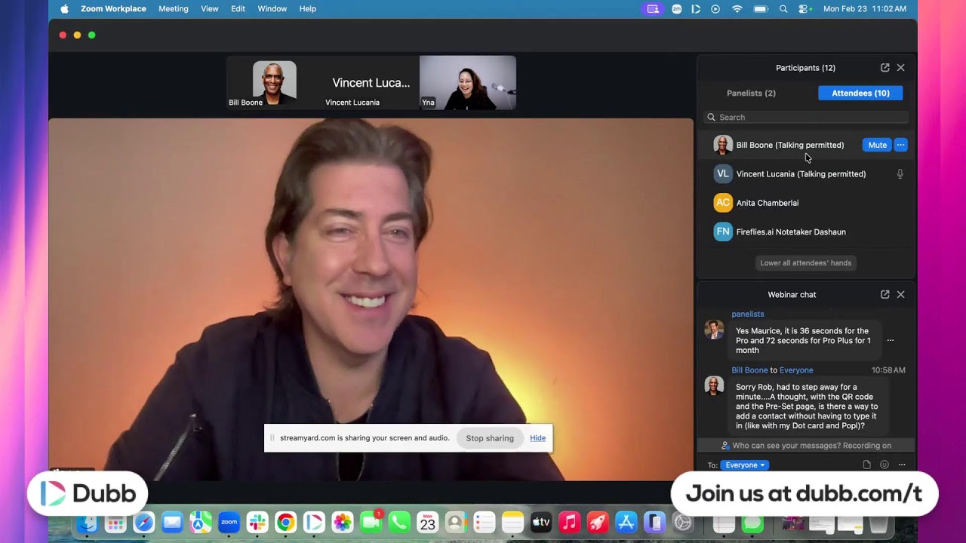
Task: Click the Dubb menu bar icon
Action: 696,9
